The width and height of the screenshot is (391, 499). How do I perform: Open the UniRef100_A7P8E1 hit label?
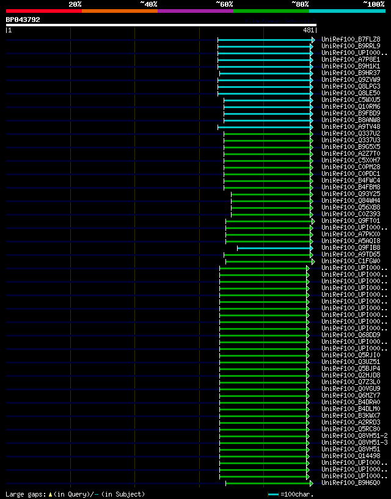click(x=351, y=59)
